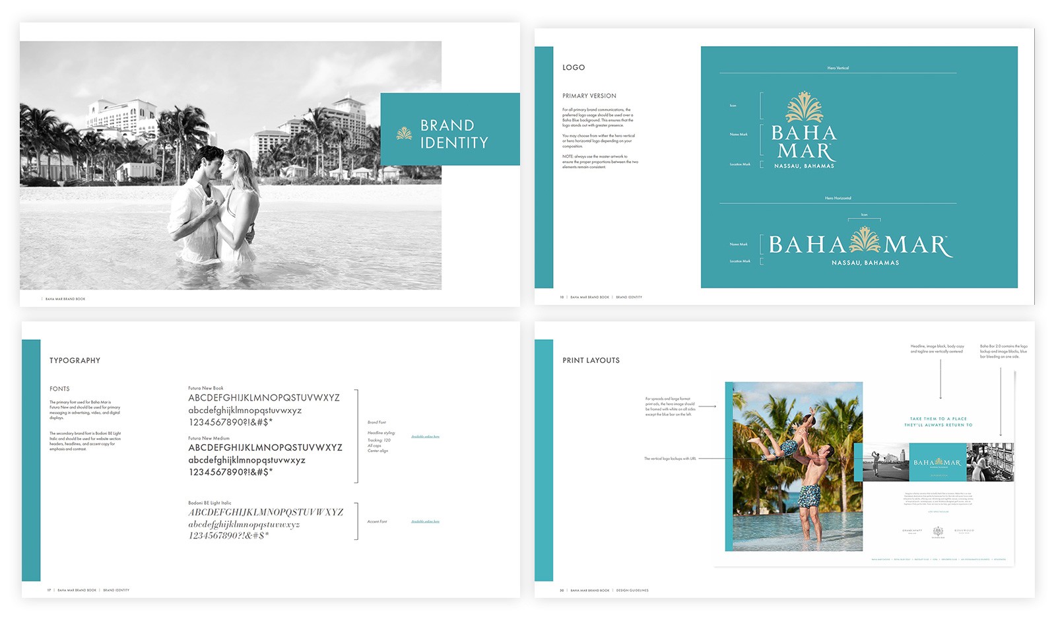1056x621 pixels.
Task: Click the 'Location Mark' label beside the horizontal logo
Action: pos(739,261)
